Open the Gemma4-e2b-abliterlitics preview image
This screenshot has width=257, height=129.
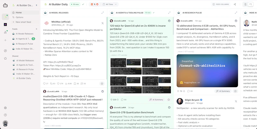(x=207, y=71)
